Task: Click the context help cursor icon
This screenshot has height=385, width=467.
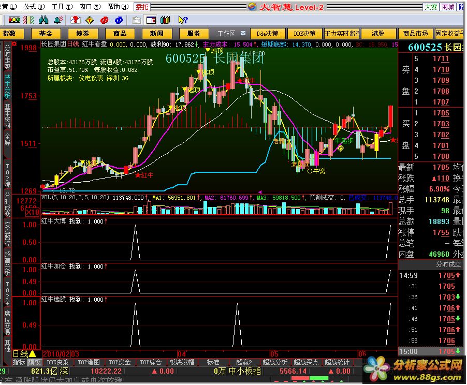Action: click(x=183, y=20)
